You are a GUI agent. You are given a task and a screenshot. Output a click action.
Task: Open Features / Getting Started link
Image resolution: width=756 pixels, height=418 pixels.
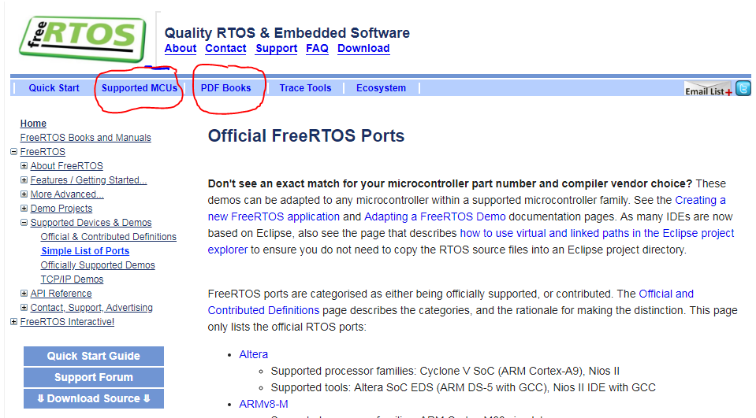pos(88,180)
